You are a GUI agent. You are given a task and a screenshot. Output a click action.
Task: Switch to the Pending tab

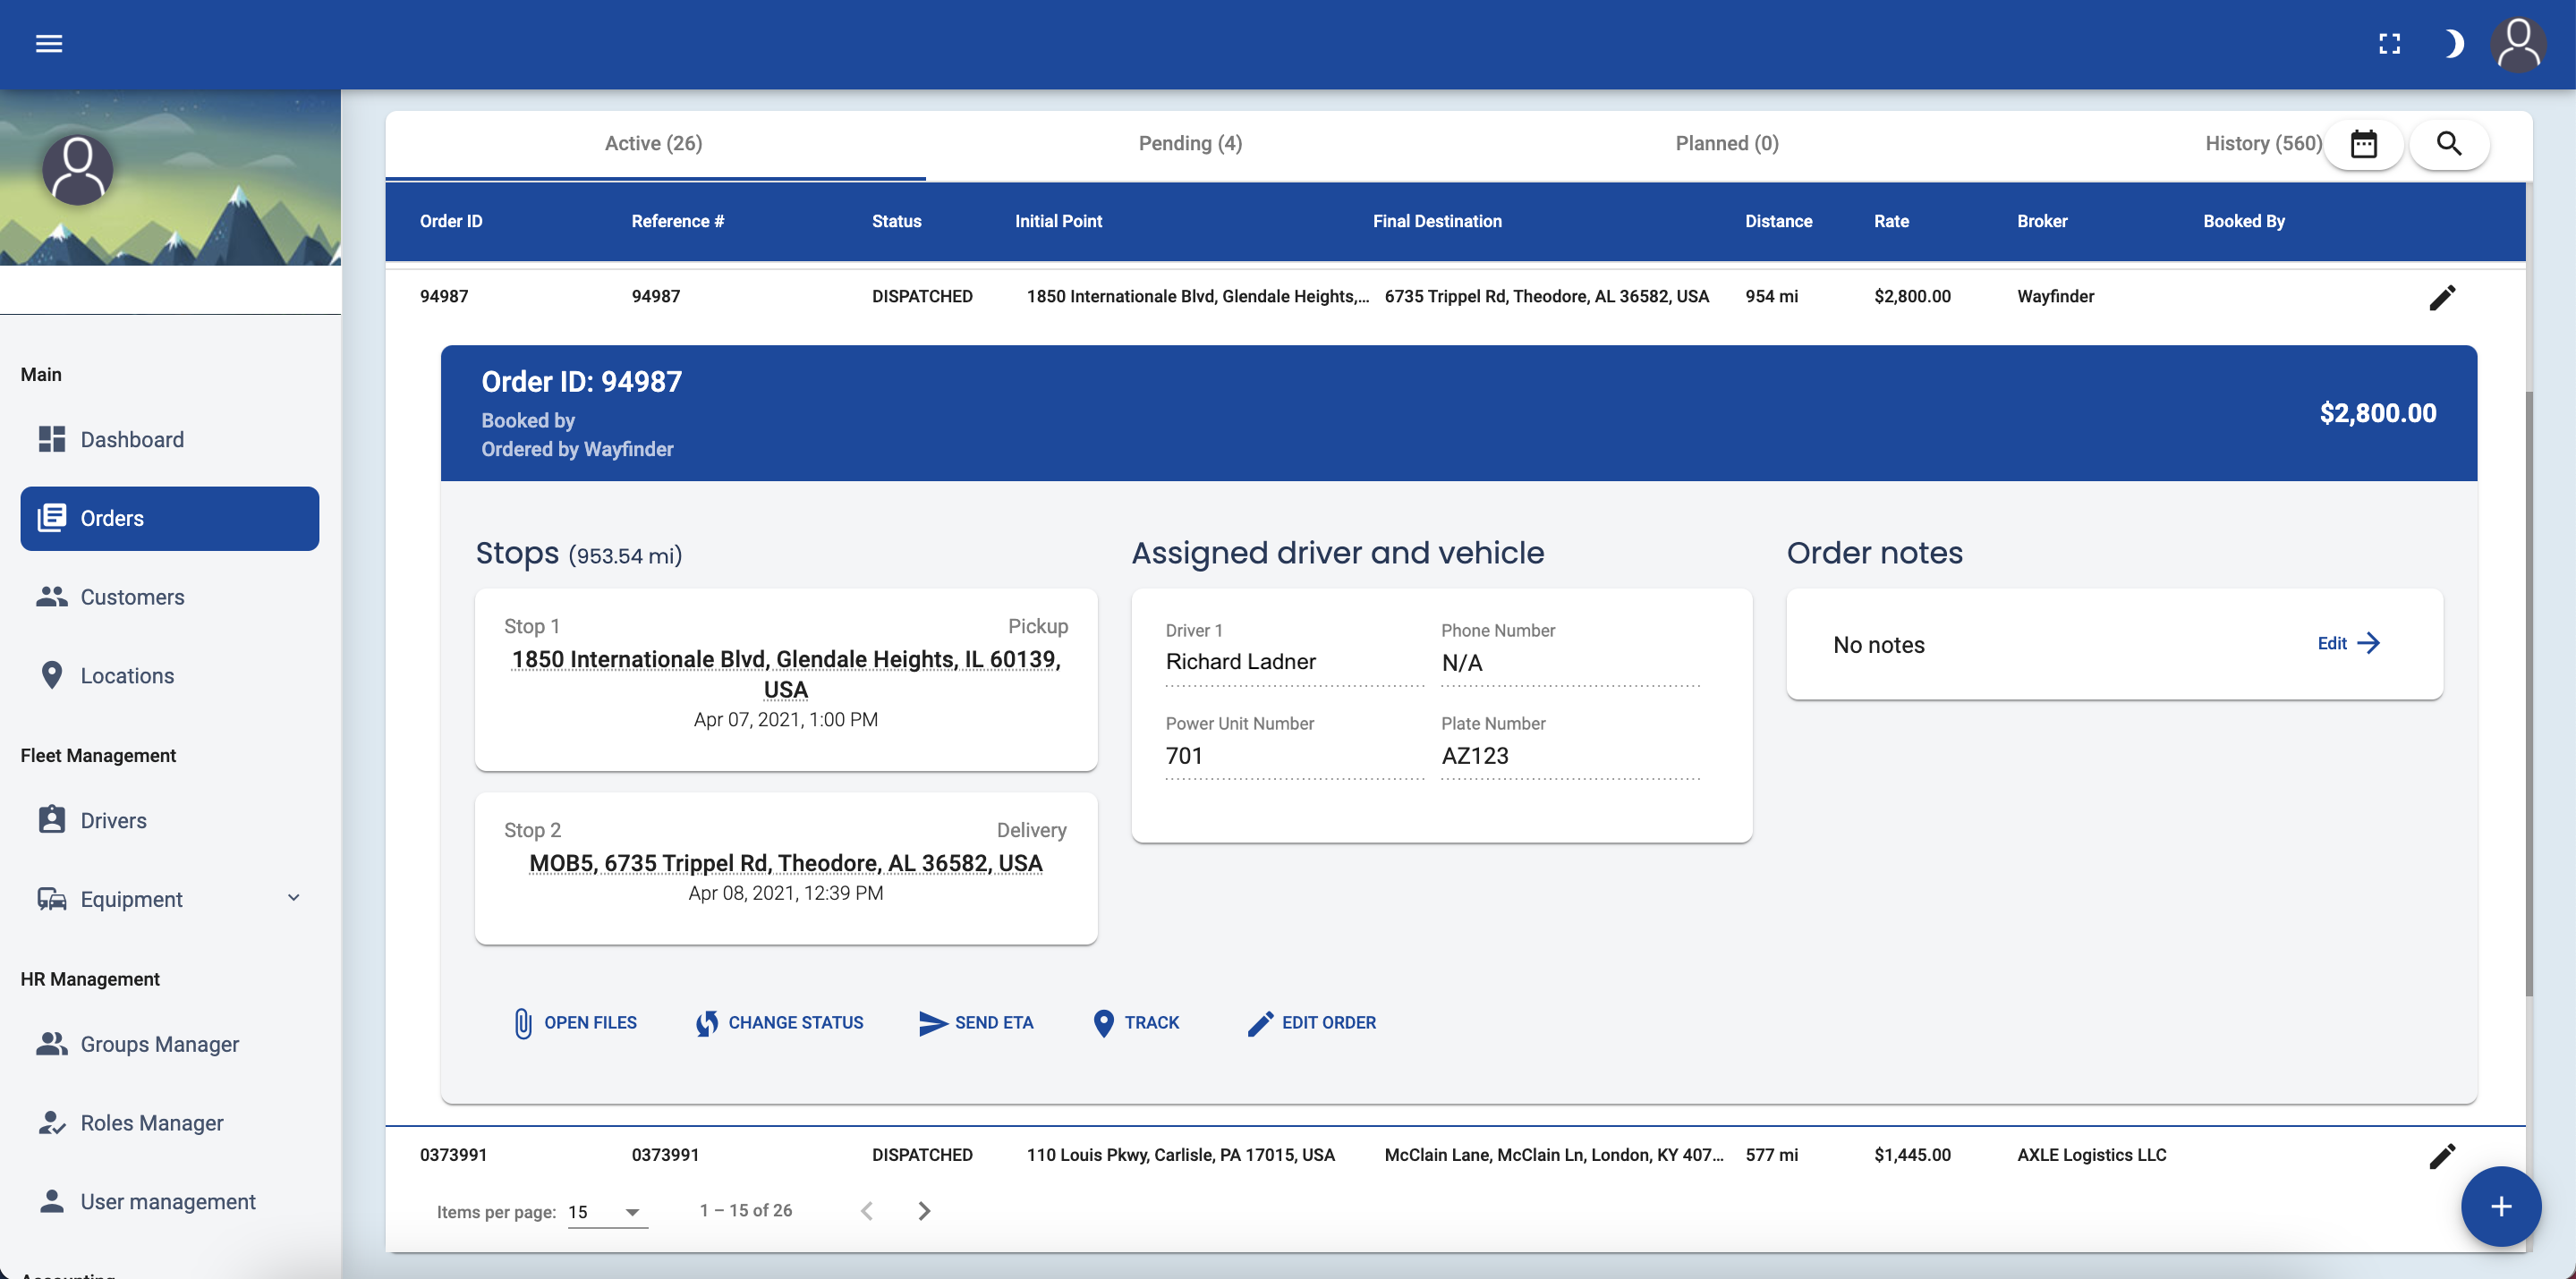(1189, 143)
